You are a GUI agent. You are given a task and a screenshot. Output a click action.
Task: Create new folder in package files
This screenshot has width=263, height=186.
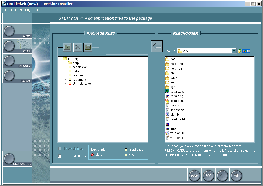point(68,47)
